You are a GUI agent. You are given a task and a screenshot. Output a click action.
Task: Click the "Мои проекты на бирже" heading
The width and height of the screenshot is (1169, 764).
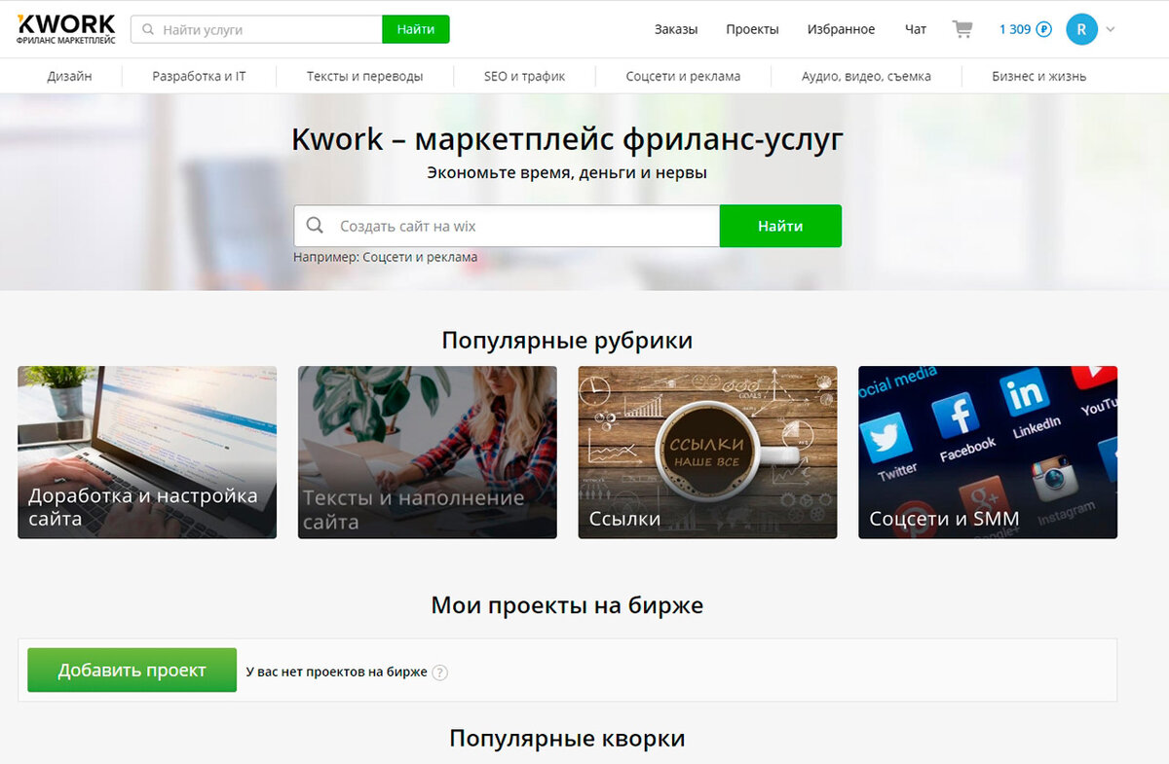point(567,605)
